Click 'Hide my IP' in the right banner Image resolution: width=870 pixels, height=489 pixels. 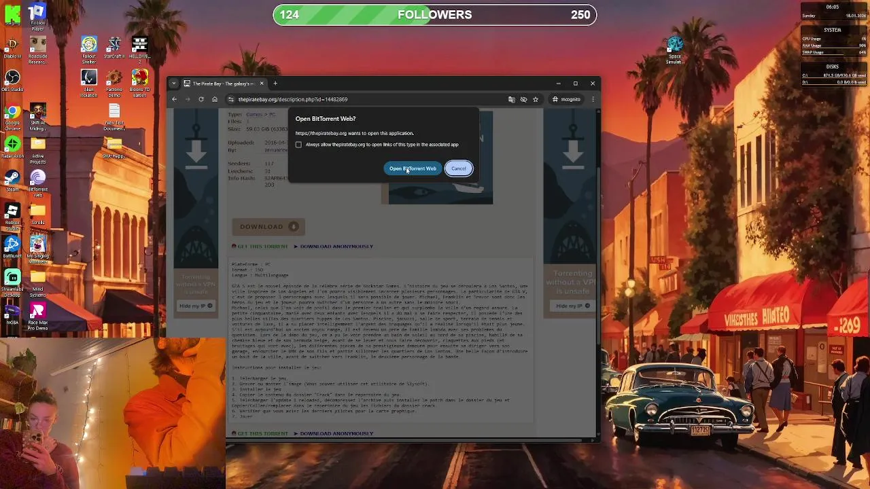[573, 306]
